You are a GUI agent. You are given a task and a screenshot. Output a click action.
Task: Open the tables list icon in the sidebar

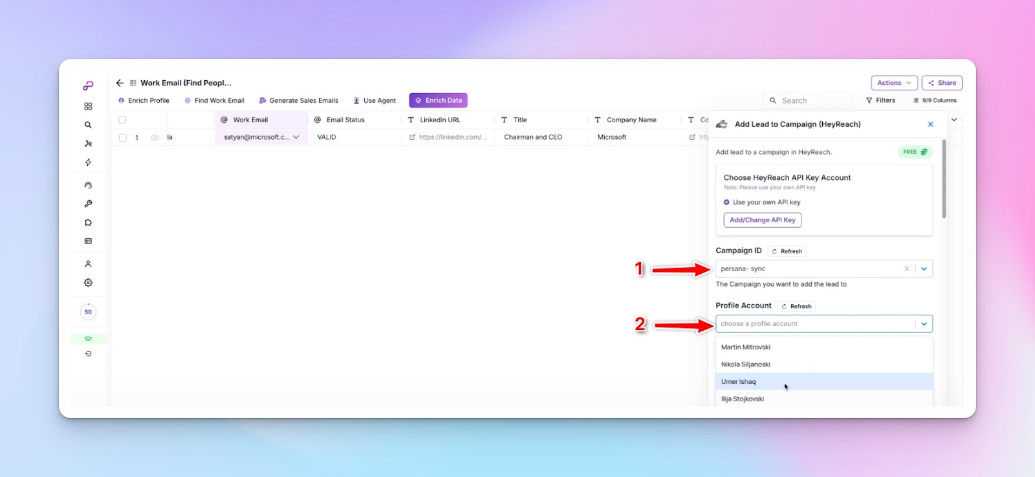88,241
